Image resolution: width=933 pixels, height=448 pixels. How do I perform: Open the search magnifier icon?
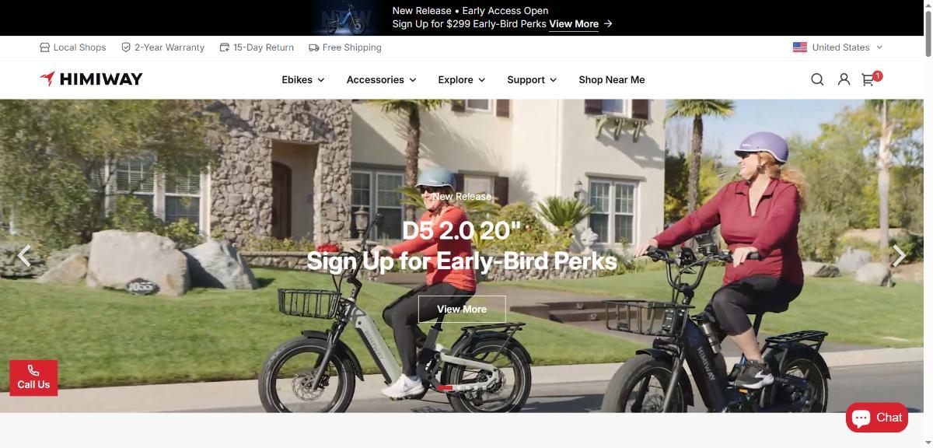tap(817, 79)
